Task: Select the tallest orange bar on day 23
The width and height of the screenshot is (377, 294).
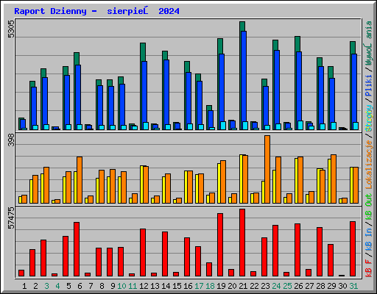Action: tap(267, 169)
